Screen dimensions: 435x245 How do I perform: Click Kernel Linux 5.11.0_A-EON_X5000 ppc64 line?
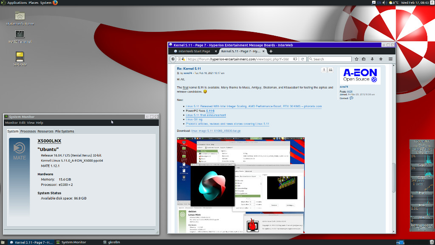[x=72, y=160]
